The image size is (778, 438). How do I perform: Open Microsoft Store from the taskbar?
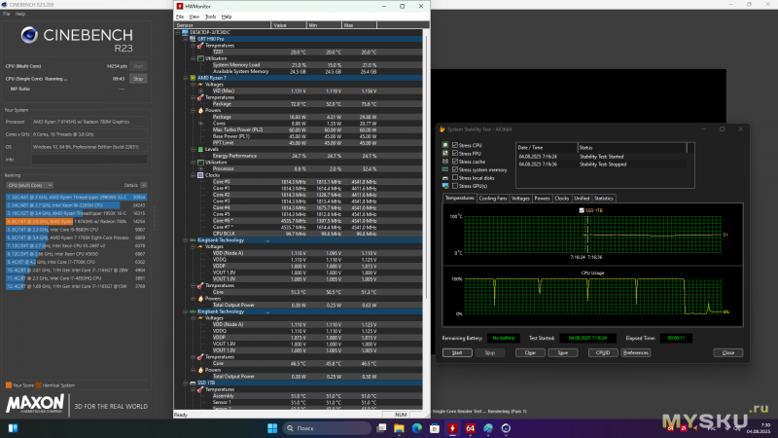coord(435,428)
